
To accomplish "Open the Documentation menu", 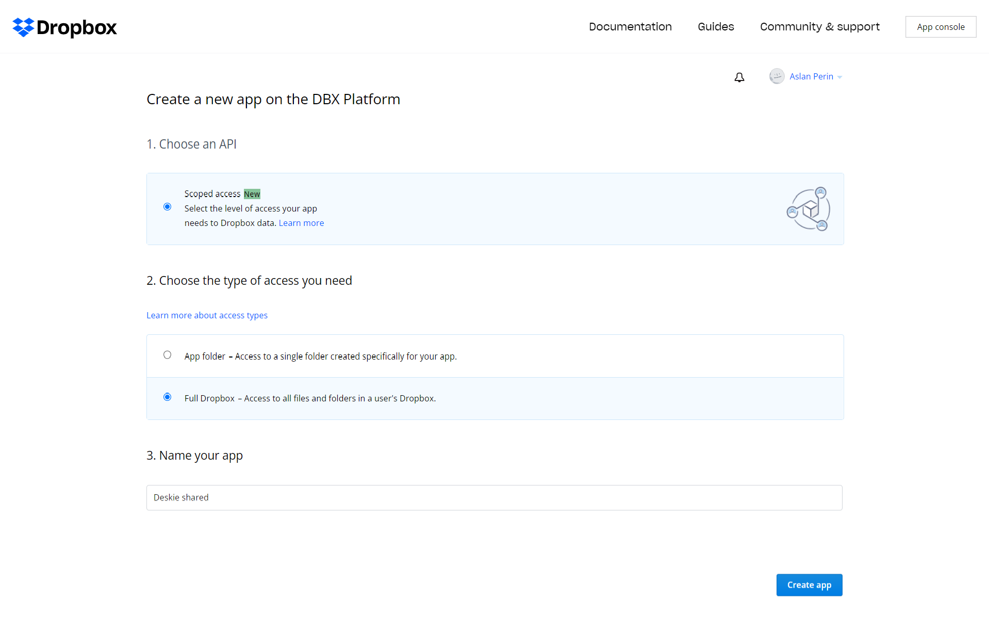I will point(630,27).
